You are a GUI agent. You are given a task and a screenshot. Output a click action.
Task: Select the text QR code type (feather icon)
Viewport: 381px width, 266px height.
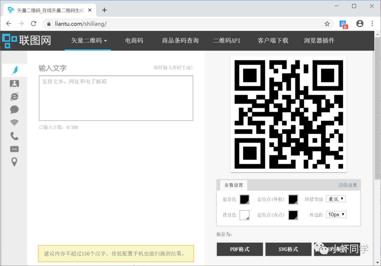14,70
